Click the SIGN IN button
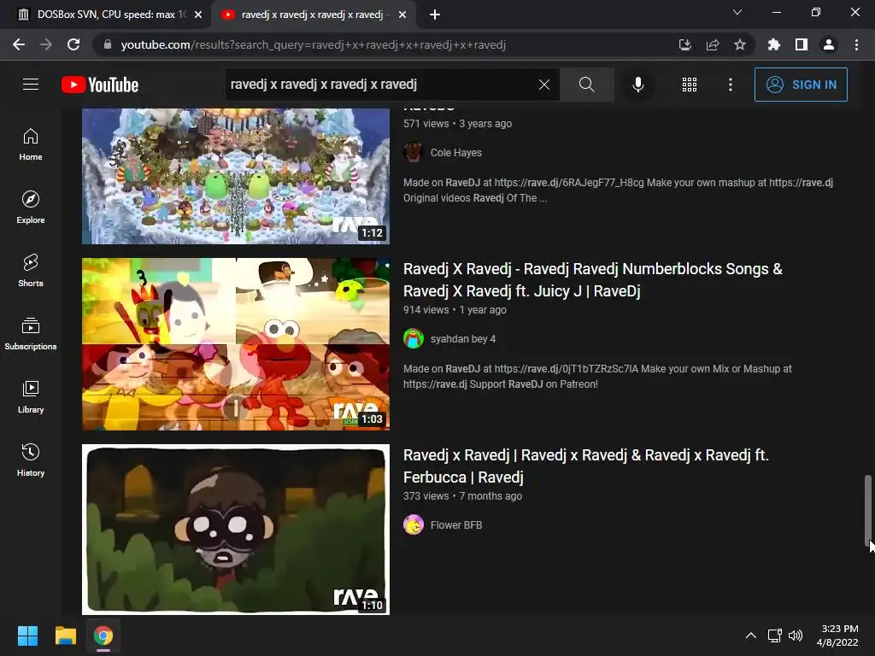The height and width of the screenshot is (656, 875). tap(801, 85)
